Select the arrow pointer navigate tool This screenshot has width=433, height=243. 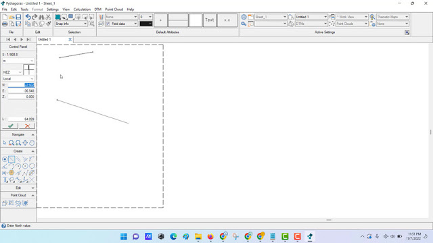click(5, 142)
